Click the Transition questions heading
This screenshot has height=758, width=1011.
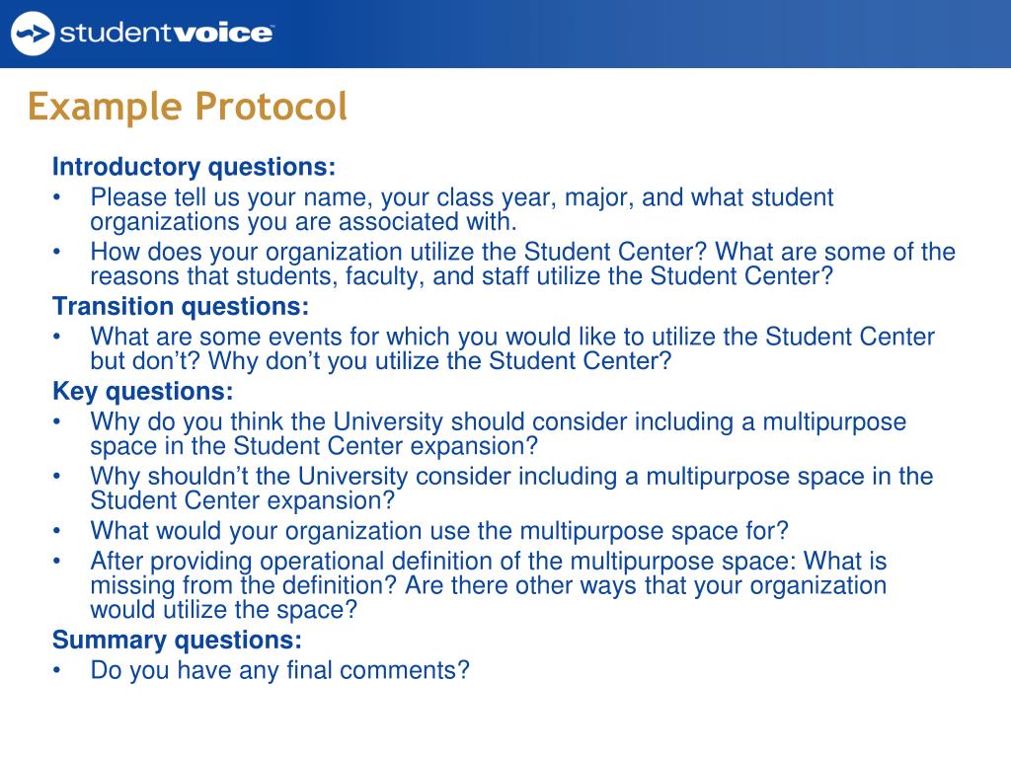[x=181, y=306]
